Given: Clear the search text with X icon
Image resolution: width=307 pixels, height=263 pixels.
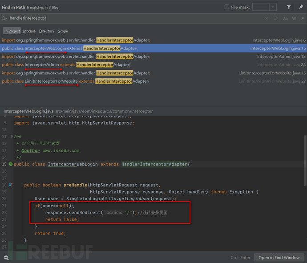Looking at the screenshot, I should (x=267, y=19).
